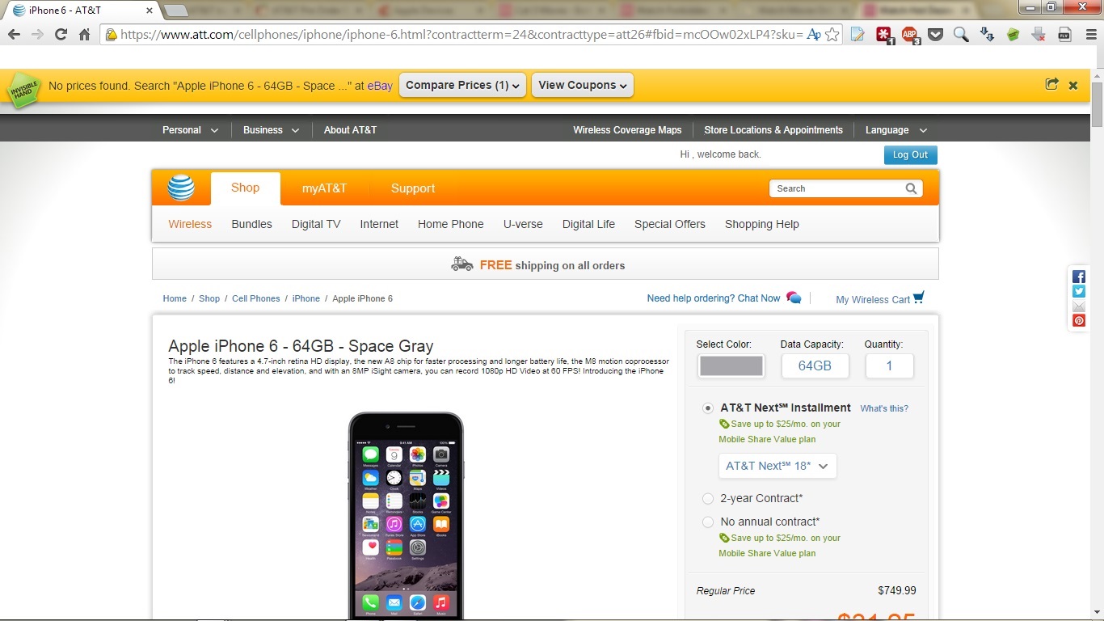Expand the Language menu
This screenshot has width=1104, height=621.
[x=896, y=130]
